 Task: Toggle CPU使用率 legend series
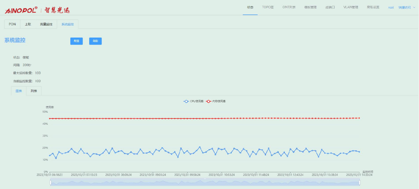pos(193,101)
